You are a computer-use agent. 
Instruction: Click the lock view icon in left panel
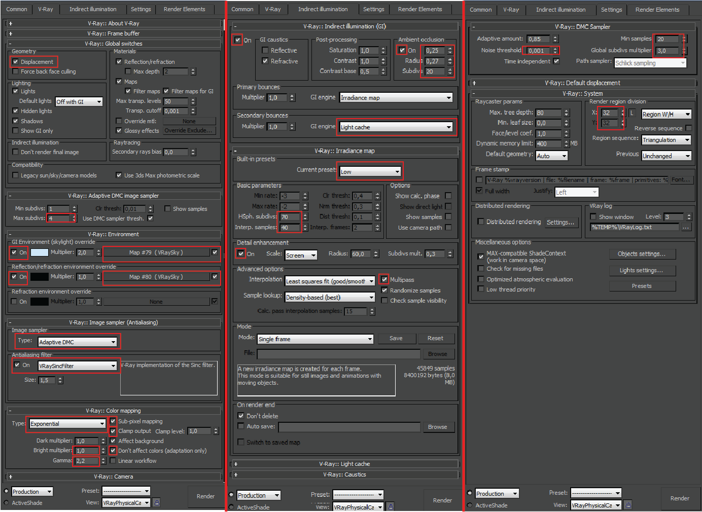pos(157,502)
